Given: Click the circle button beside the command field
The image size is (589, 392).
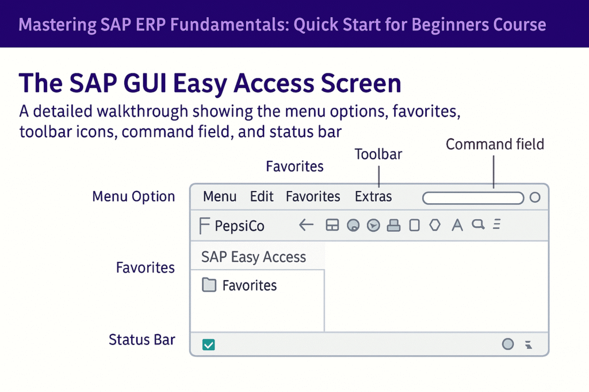Looking at the screenshot, I should coord(534,197).
